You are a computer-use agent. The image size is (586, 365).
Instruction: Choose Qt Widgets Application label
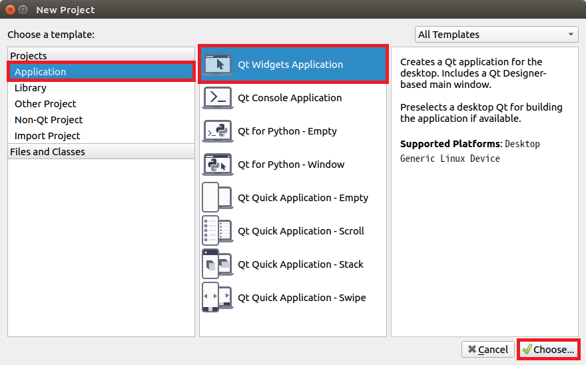tap(290, 65)
